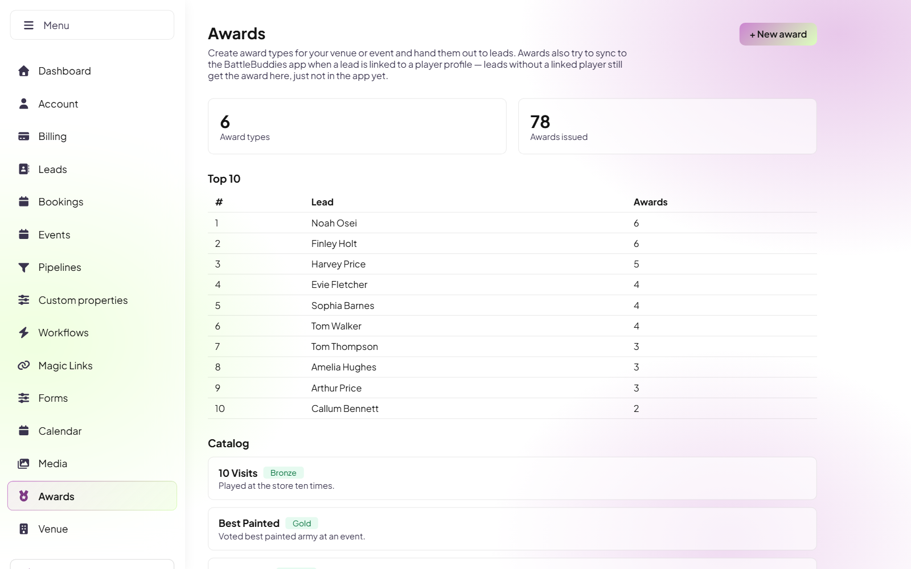Click the Custom properties sliders icon

pyautogui.click(x=23, y=300)
